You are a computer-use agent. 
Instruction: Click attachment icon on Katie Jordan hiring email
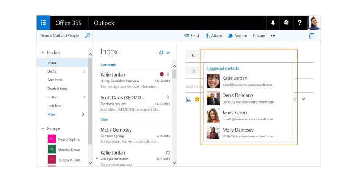click(x=167, y=74)
